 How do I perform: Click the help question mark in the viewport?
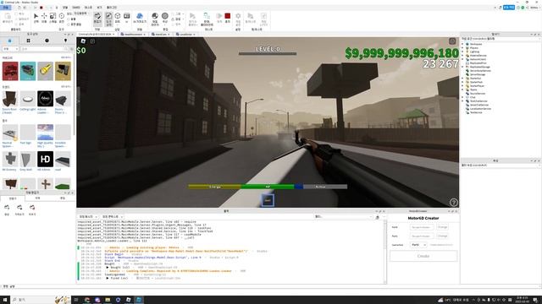[454, 203]
